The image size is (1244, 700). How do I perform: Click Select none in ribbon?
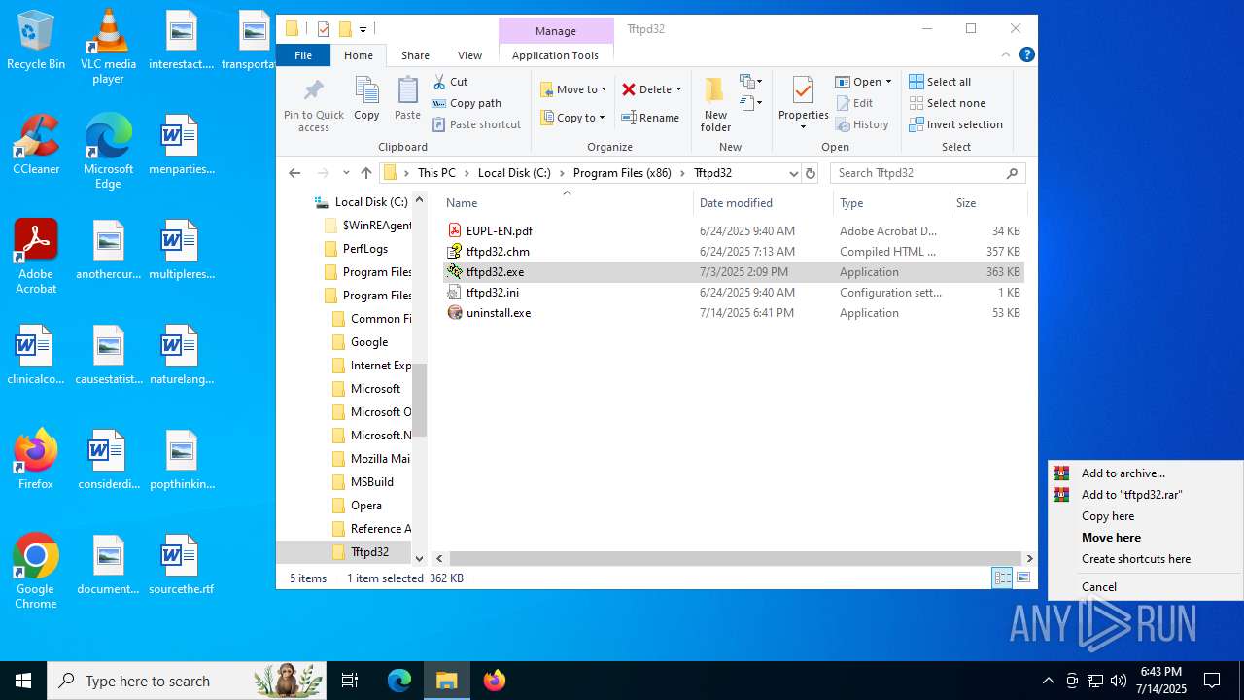947,103
